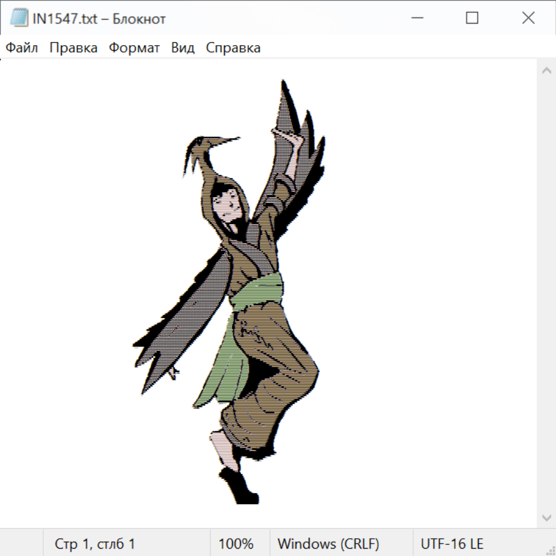Click the Windows (CRLF) line ending indicator
Image resolution: width=556 pixels, height=556 pixels.
pos(328,544)
